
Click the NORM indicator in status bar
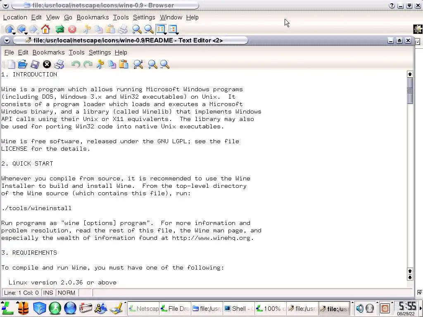pyautogui.click(x=67, y=293)
